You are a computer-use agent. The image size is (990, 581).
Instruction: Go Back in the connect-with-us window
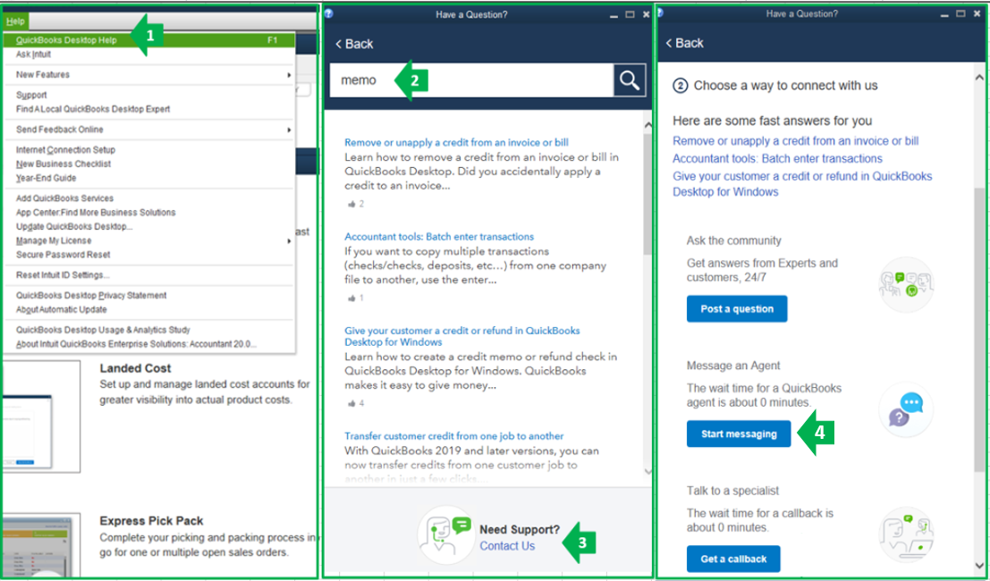click(685, 43)
